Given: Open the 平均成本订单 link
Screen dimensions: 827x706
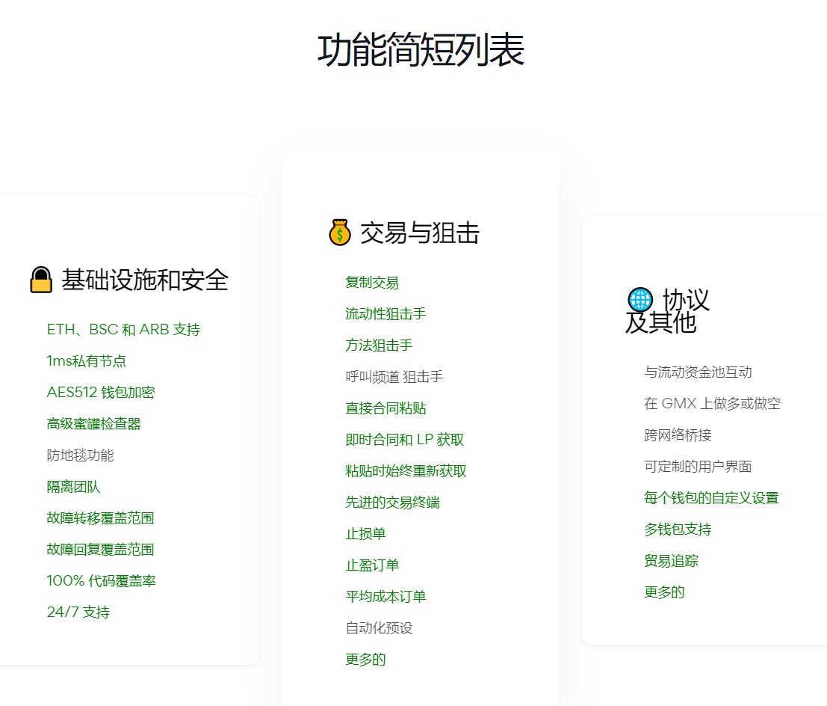Looking at the screenshot, I should point(385,597).
